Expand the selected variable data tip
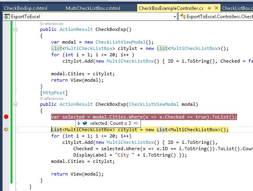Screen dimensions: 253x191 (79, 123)
